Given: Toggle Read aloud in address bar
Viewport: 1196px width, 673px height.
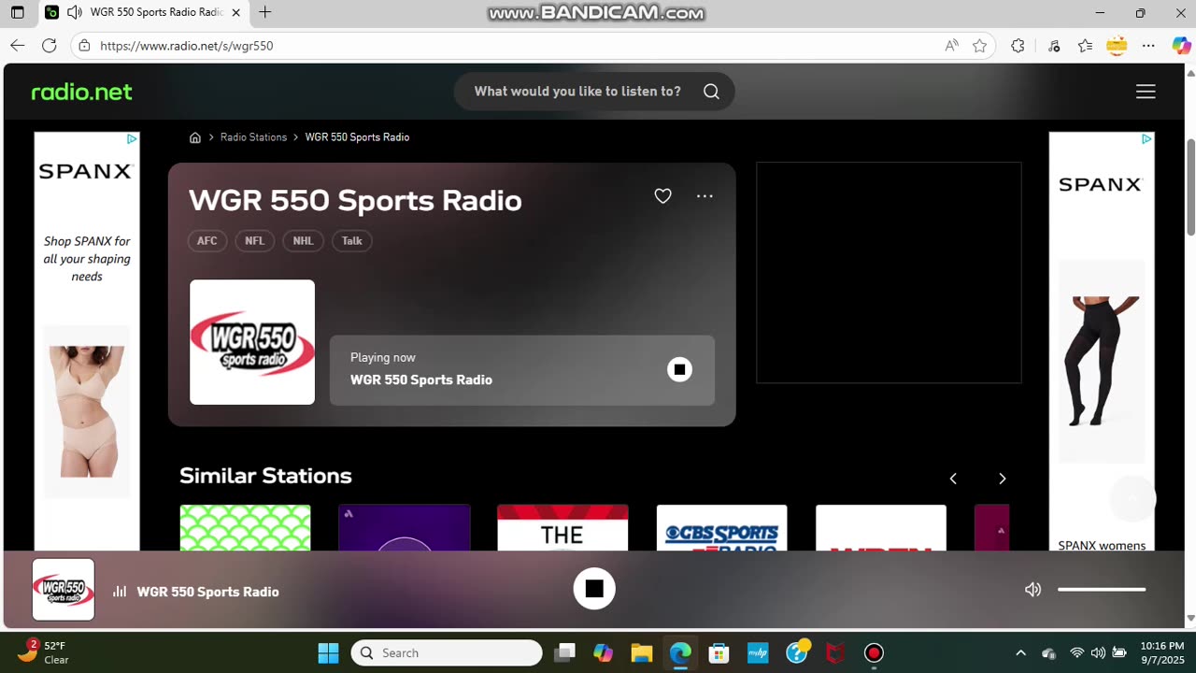Looking at the screenshot, I should click(x=951, y=46).
